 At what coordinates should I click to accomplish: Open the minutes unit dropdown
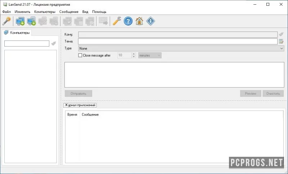[150, 55]
